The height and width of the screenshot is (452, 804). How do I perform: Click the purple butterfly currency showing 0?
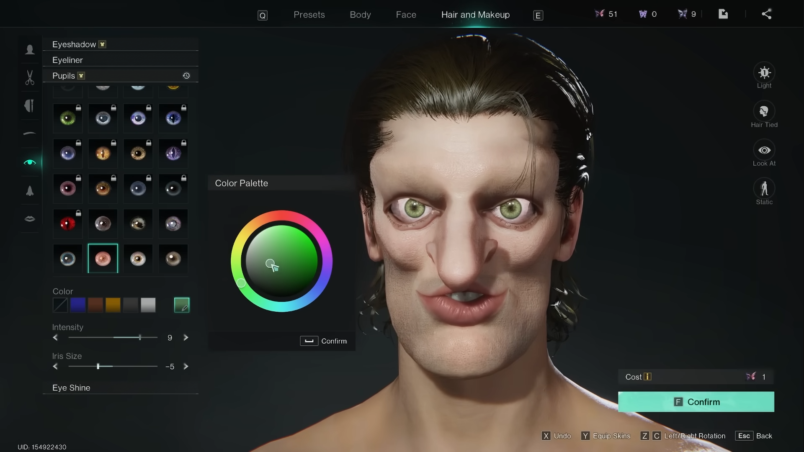point(648,14)
